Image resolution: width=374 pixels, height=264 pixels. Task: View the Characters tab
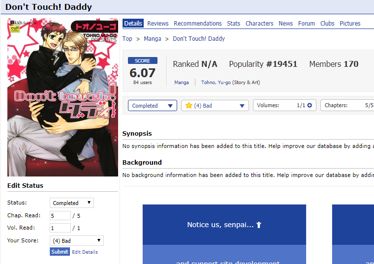click(x=259, y=23)
